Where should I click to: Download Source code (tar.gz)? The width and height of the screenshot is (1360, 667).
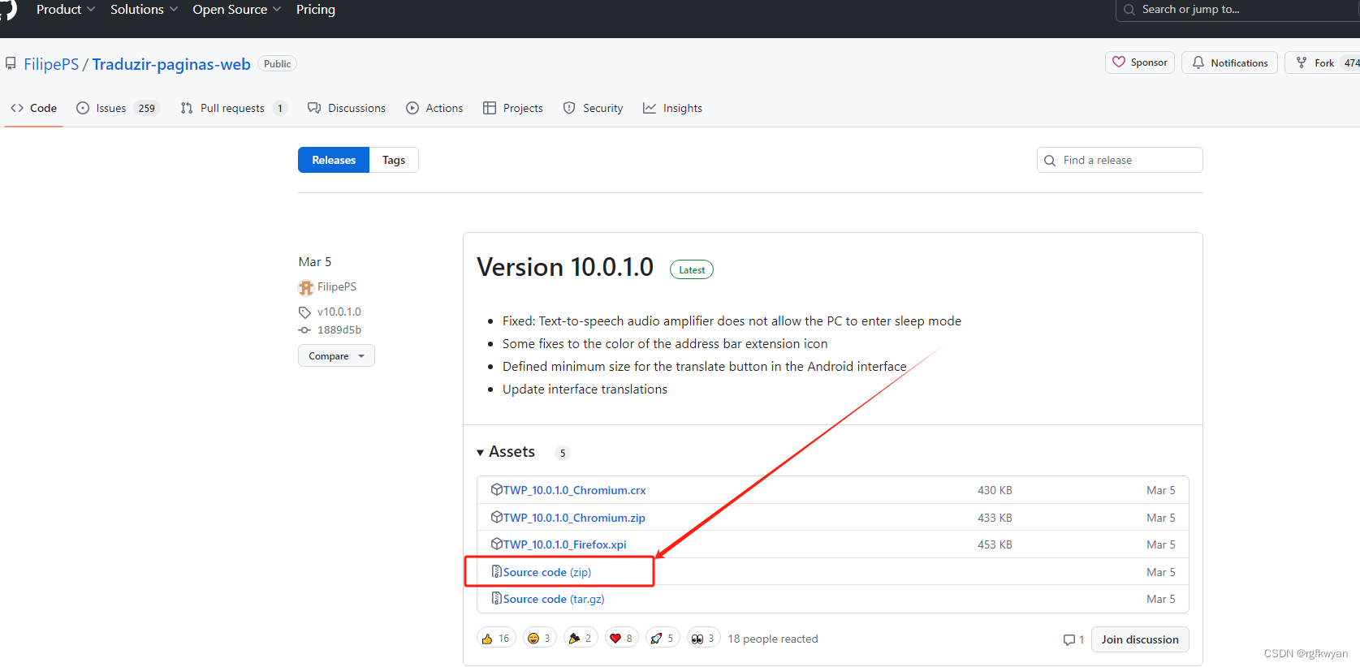554,599
